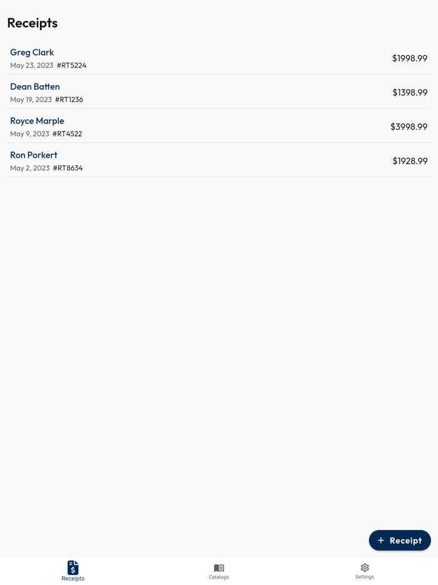Click the $3998.99 amount on Royce Marple's row
The image size is (438, 585).
point(409,127)
